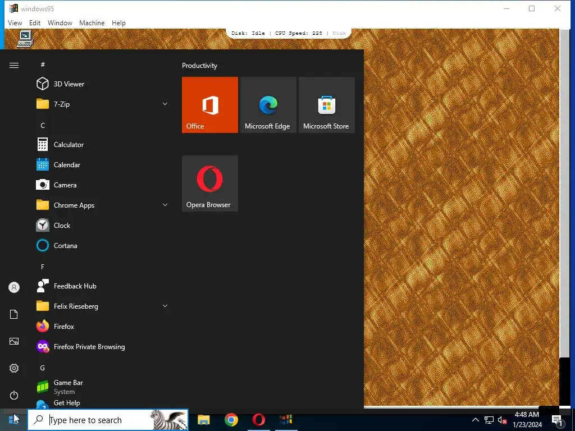This screenshot has width=575, height=431.
Task: Expand the Chrome Apps folder
Action: (165, 205)
